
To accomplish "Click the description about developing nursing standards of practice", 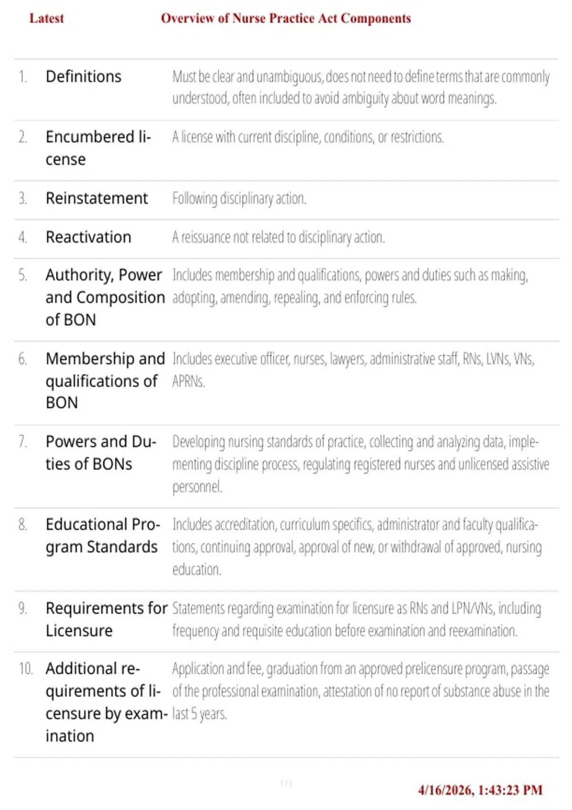I will click(x=361, y=464).
